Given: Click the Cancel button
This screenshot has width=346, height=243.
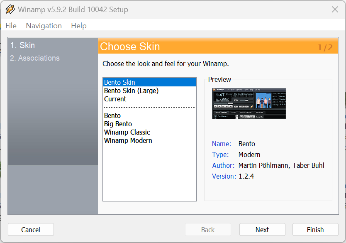Looking at the screenshot, I should coord(31,230).
